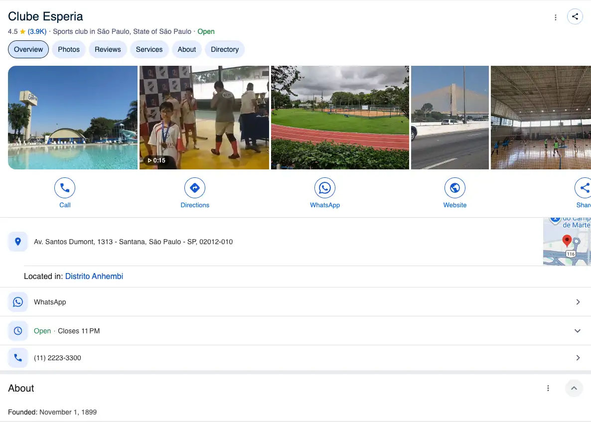Image resolution: width=591 pixels, height=422 pixels.
Task: Click the Directions text label
Action: tap(195, 205)
